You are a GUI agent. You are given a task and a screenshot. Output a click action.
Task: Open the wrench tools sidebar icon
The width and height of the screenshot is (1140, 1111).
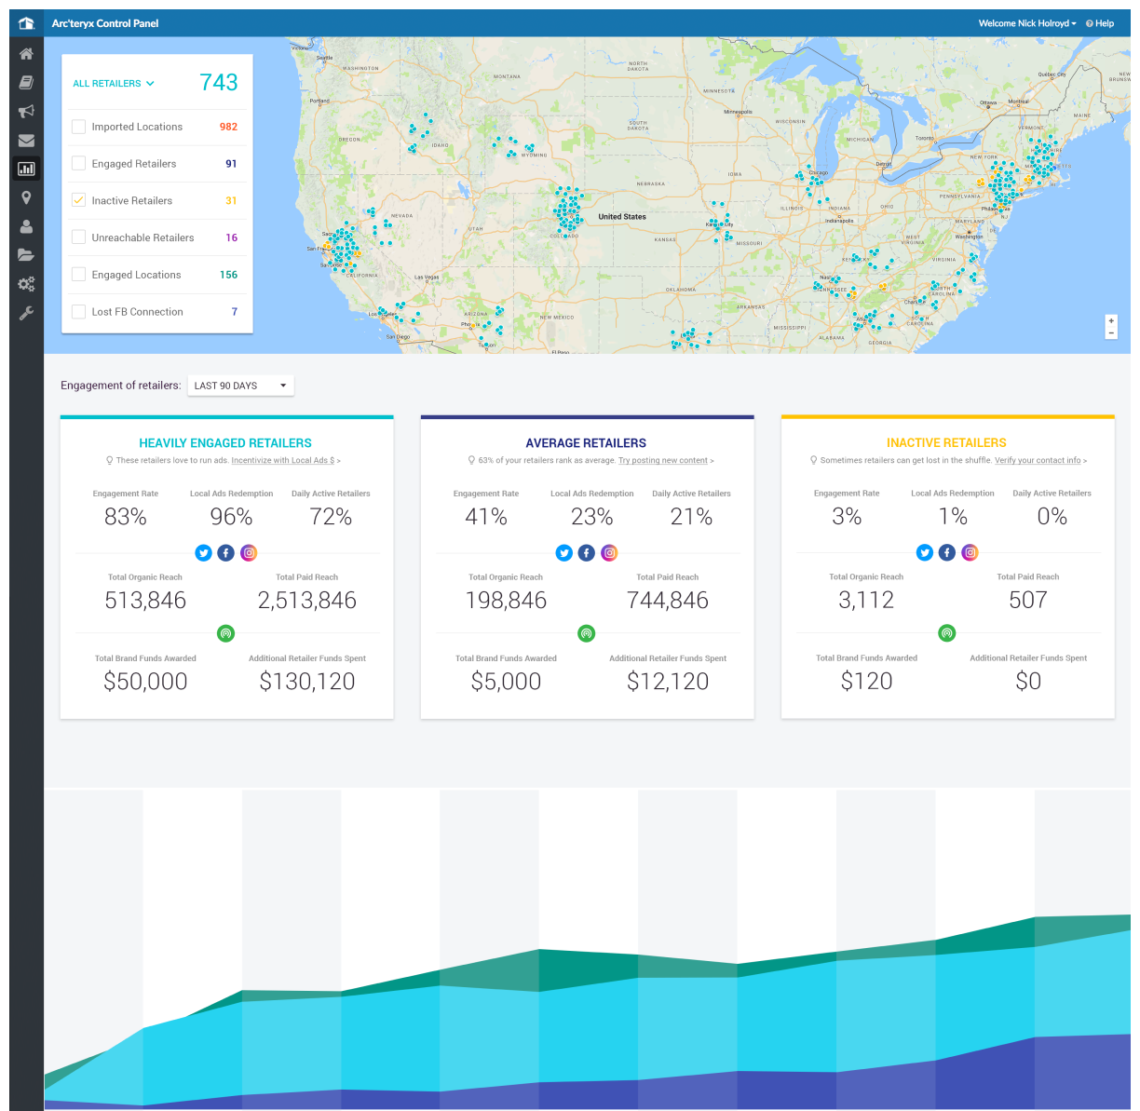click(26, 313)
